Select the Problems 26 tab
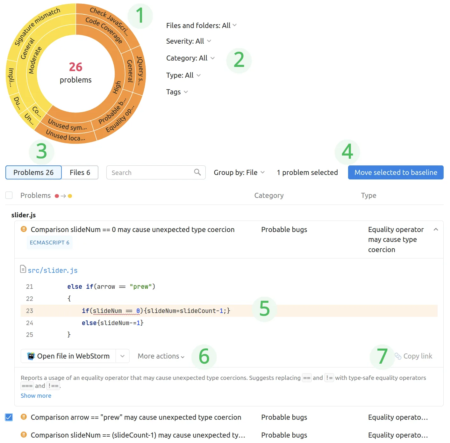 click(x=33, y=172)
